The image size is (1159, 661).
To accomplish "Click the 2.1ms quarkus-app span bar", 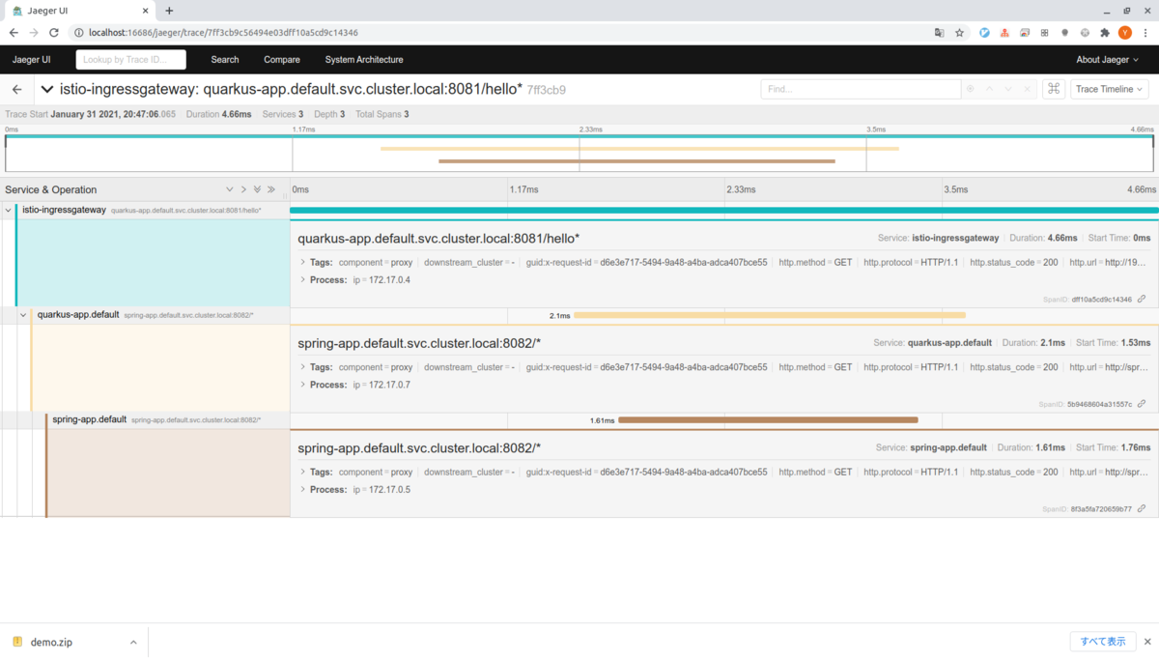I will (x=770, y=315).
